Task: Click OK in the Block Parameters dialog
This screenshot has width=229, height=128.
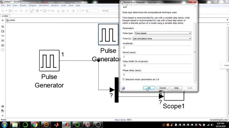Action: (x=149, y=88)
